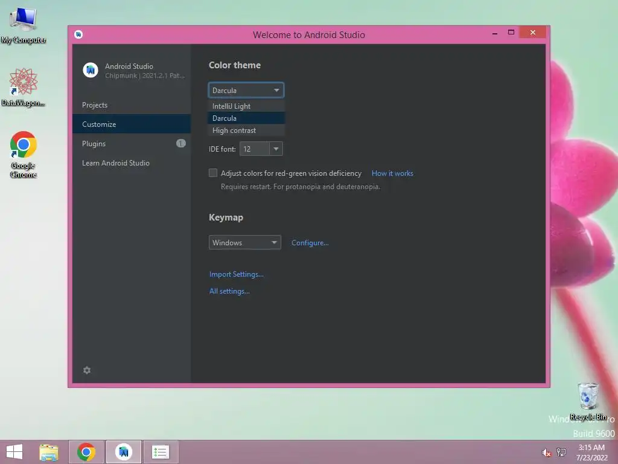Select the Recycle Bin desktop icon

click(x=588, y=401)
